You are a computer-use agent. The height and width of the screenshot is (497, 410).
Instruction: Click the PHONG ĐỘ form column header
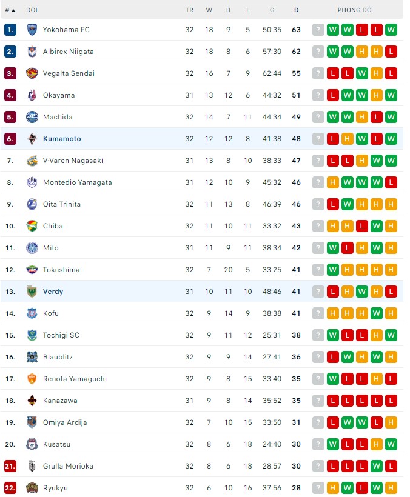pos(354,10)
